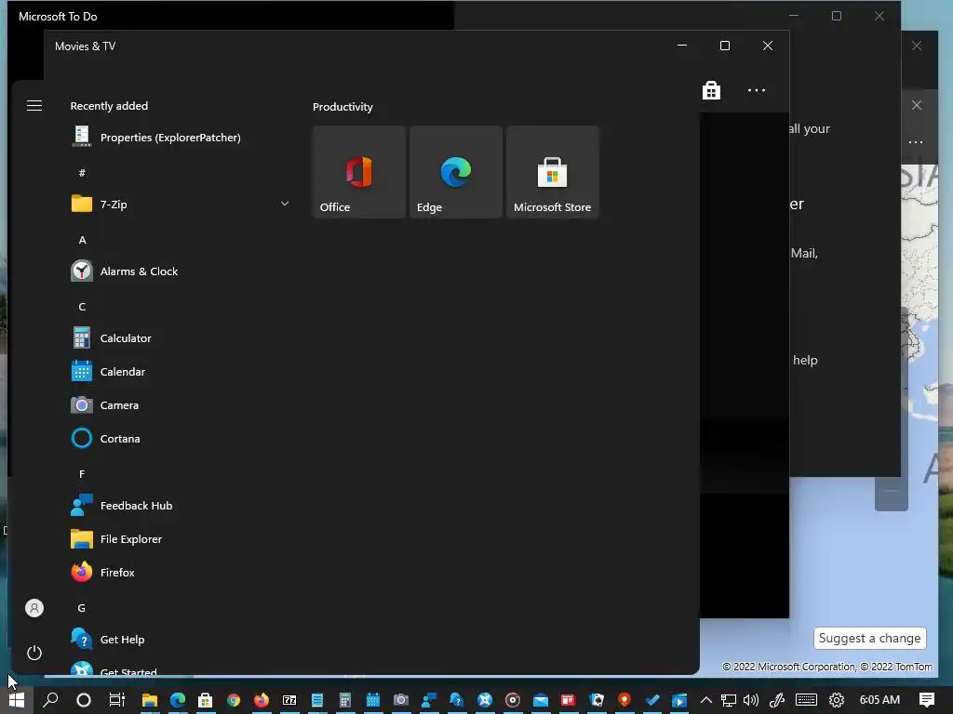Open the 7-Zip folder in the app list
Screen dimensions: 953x714
pos(180,204)
